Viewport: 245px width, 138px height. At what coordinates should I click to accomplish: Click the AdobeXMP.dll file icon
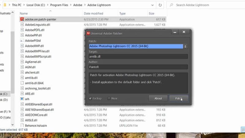point(22,46)
